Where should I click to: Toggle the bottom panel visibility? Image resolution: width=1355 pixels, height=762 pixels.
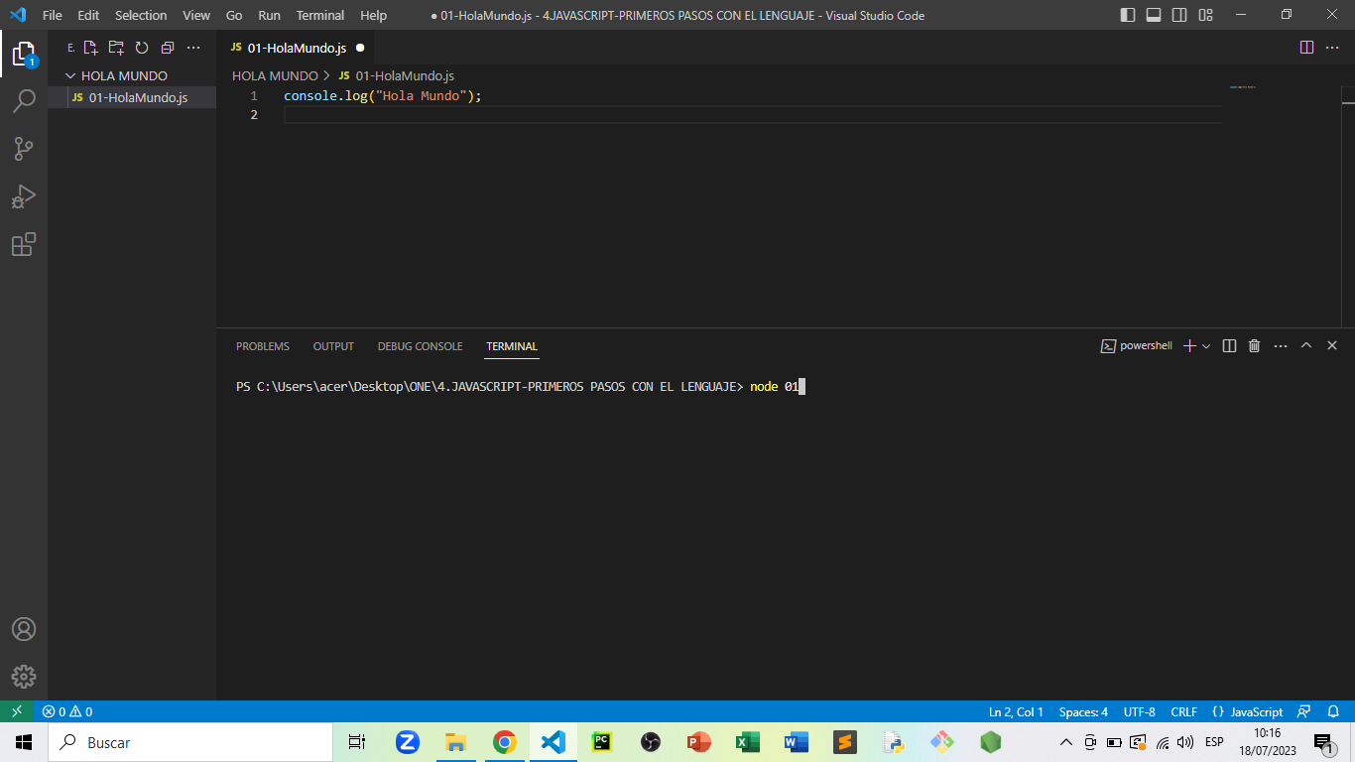[1154, 15]
